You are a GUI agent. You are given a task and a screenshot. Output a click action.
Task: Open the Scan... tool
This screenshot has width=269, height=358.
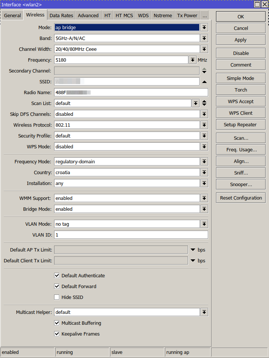click(241, 138)
